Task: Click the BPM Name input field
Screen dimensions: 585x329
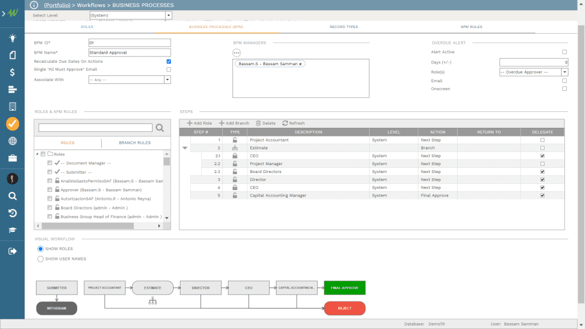Action: 130,53
